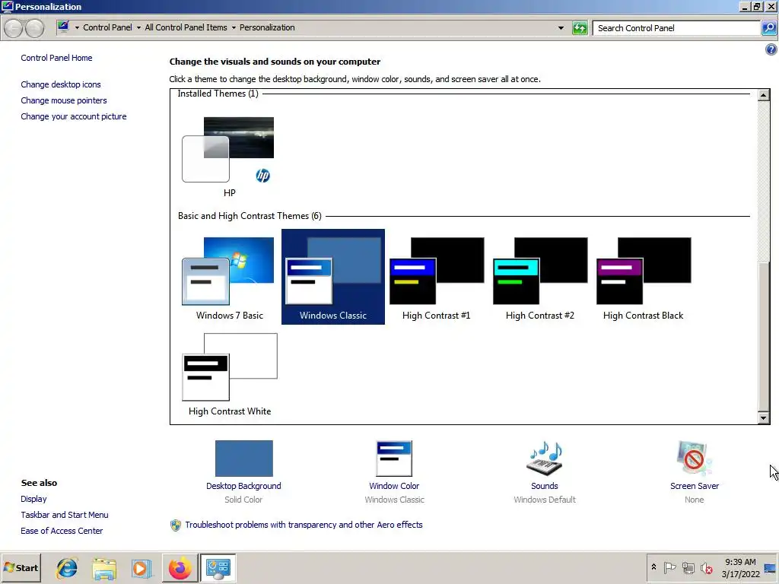Image resolution: width=779 pixels, height=584 pixels.
Task: Click the Show desktop icon by the clock
Action: coord(771,567)
